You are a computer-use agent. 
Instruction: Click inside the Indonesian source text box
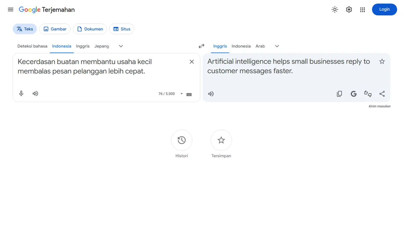point(101,66)
